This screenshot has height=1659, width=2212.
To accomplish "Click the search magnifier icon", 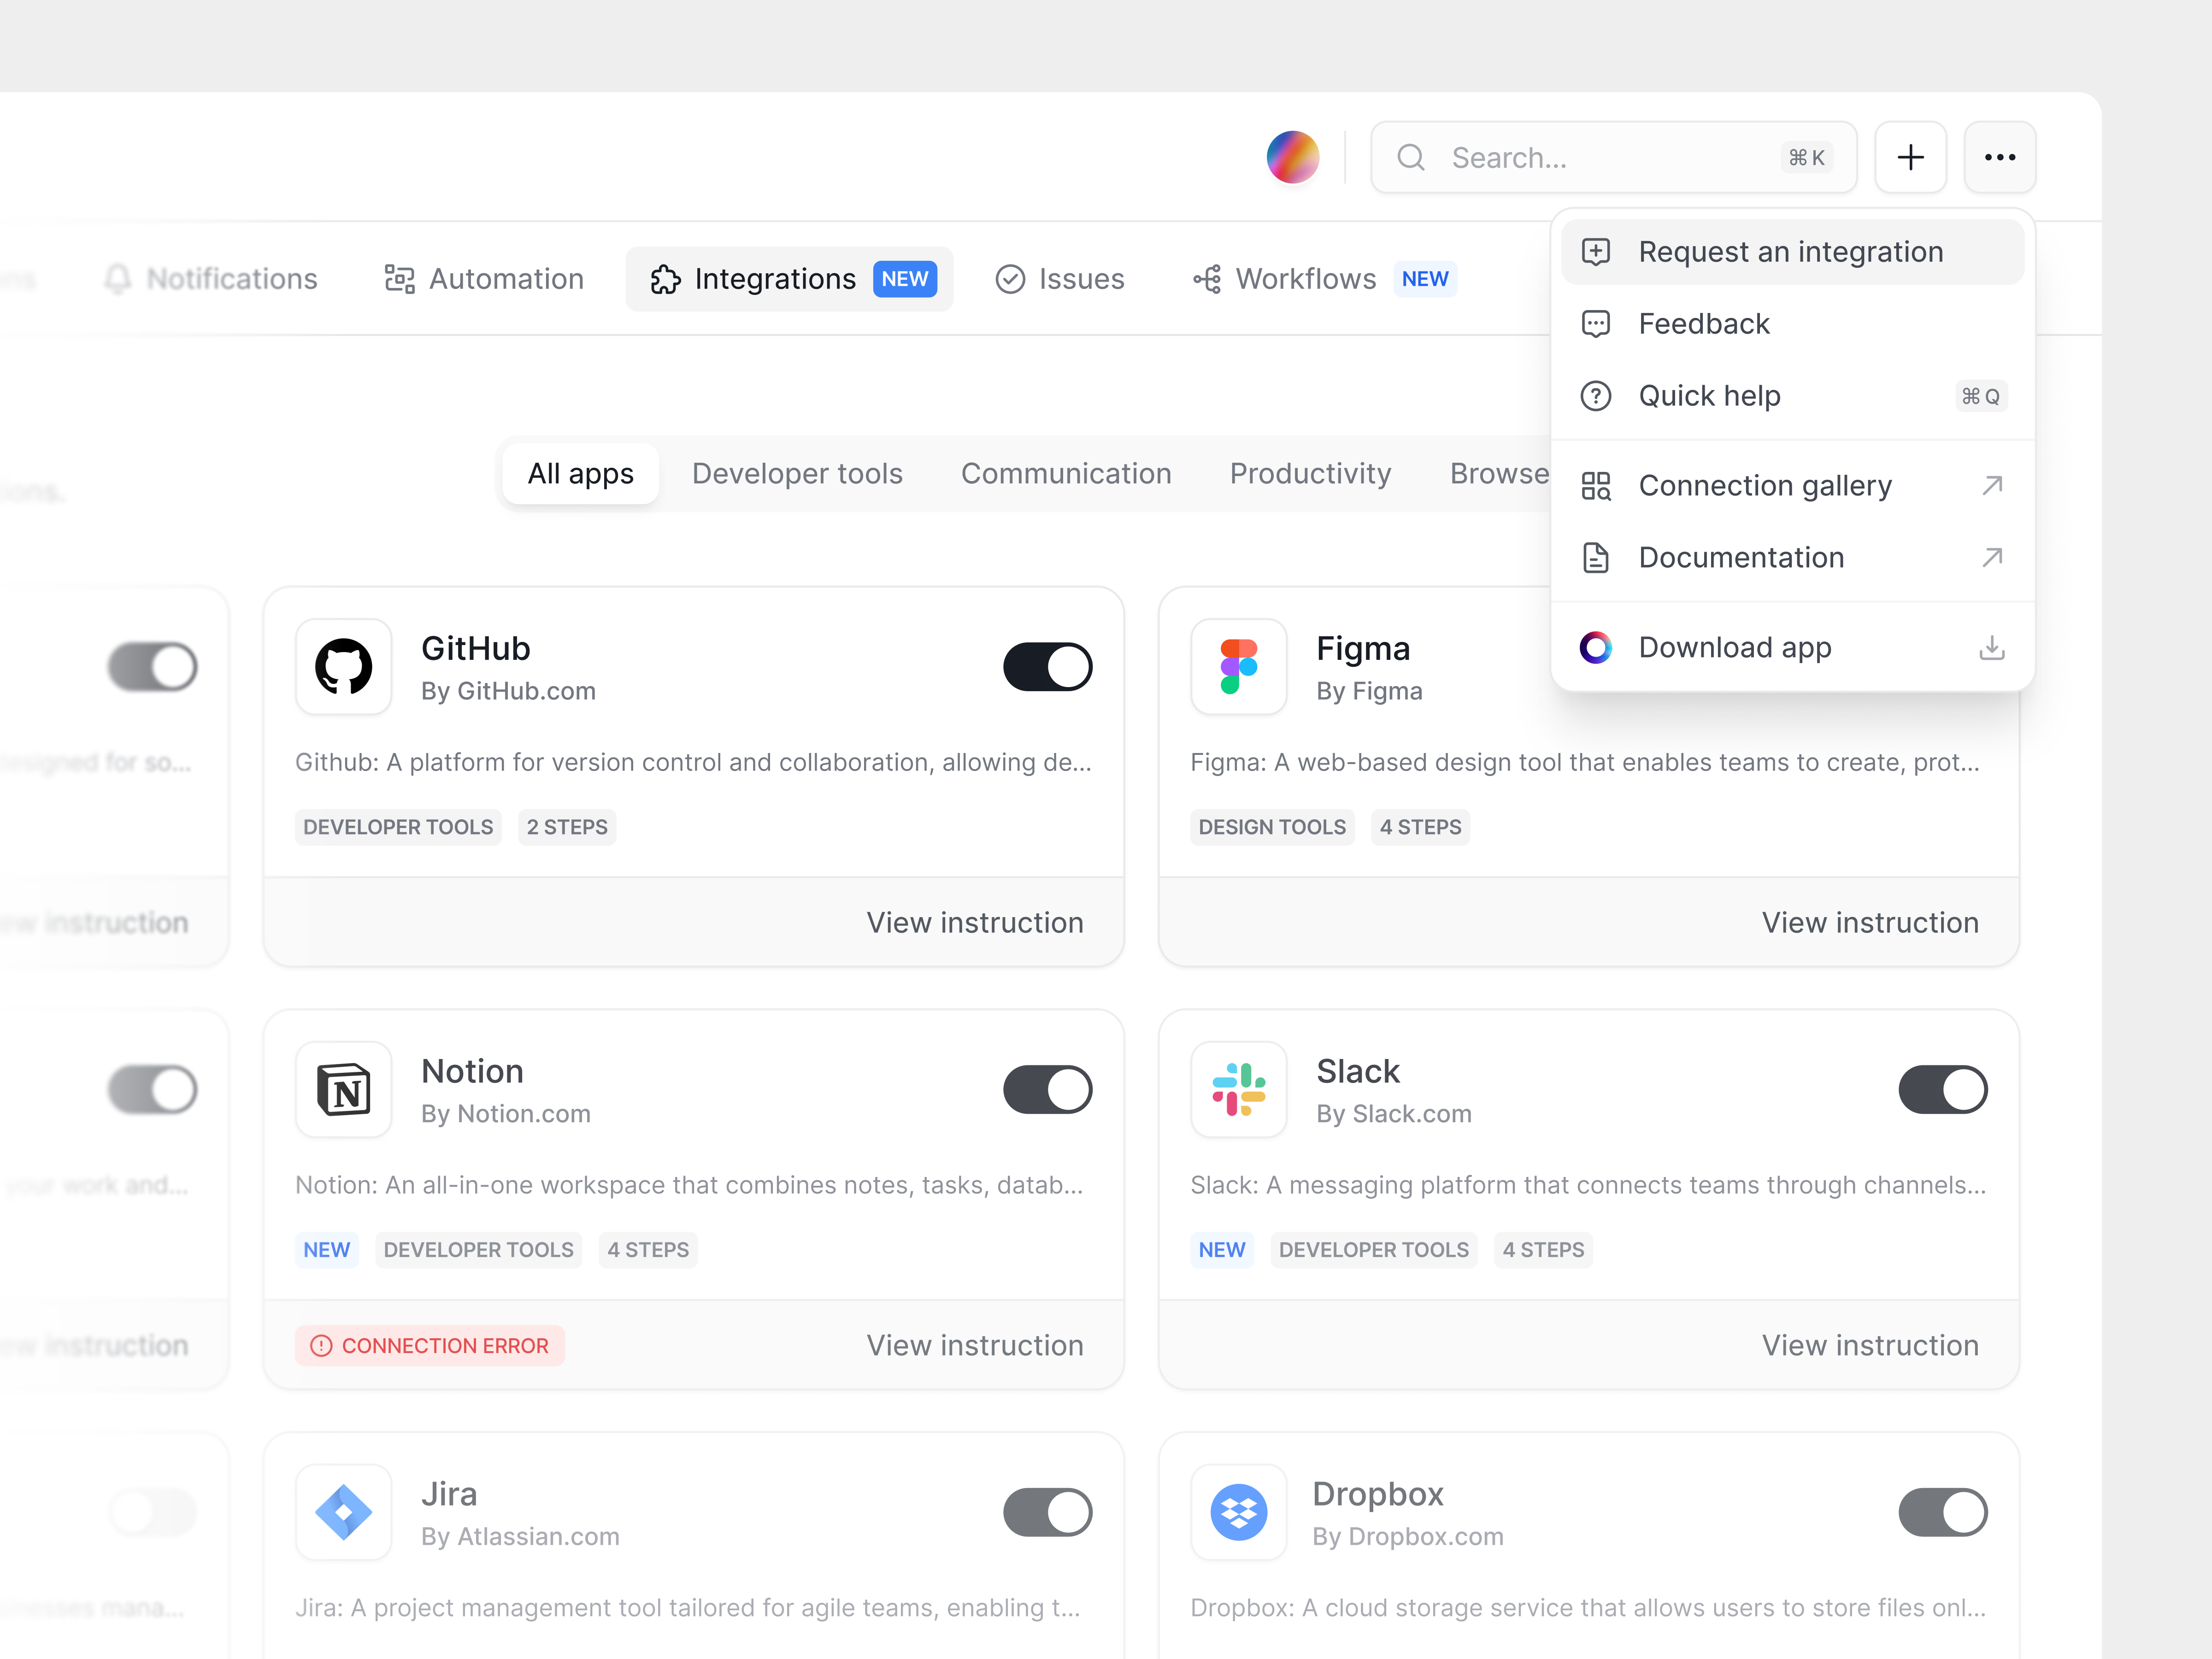I will [1410, 157].
